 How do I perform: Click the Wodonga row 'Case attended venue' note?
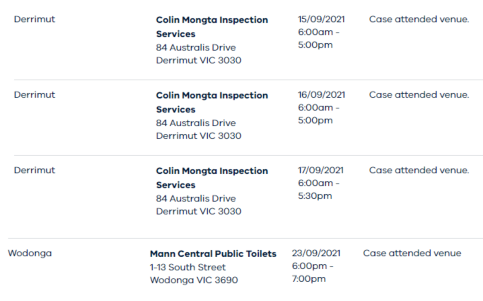coord(412,253)
